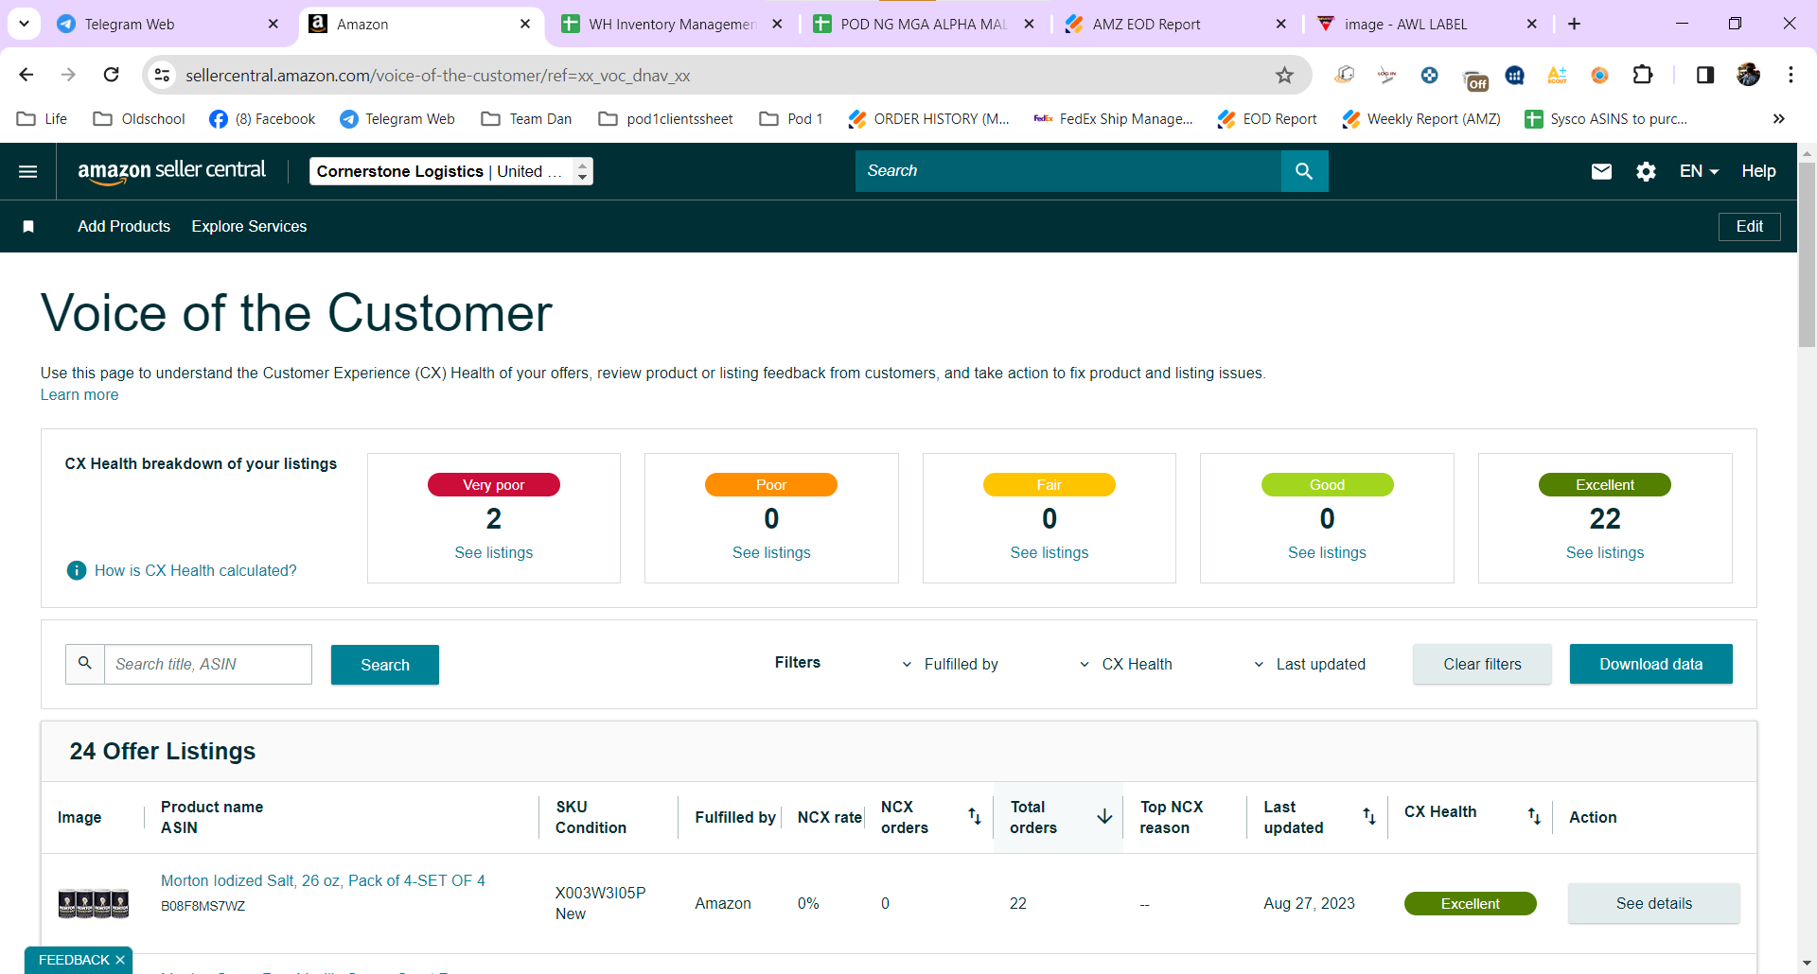Screen dimensions: 1817x974
Task: Expand the CX Health filter
Action: coord(1126,664)
